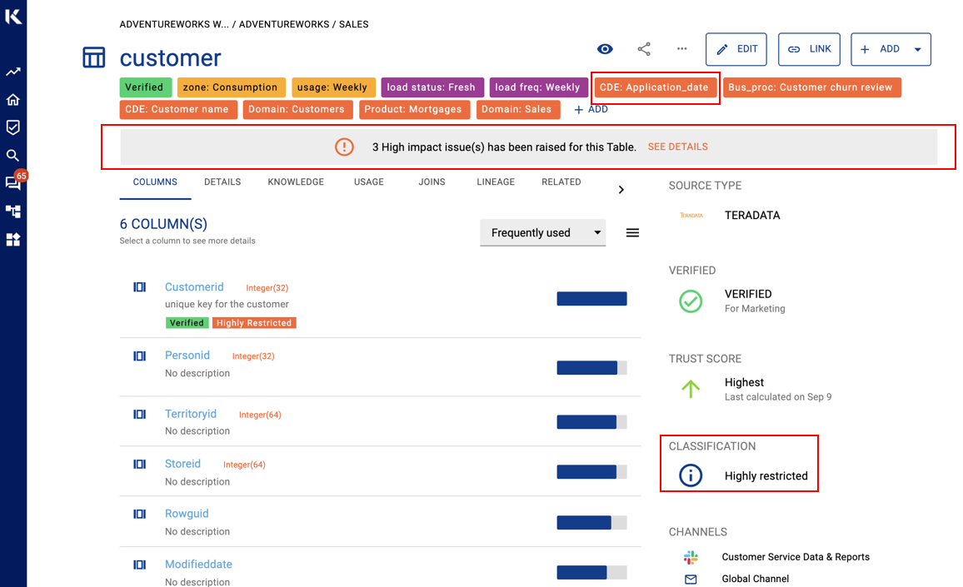Open the chat icon with 65 badge
The image size is (963, 587).
point(12,182)
